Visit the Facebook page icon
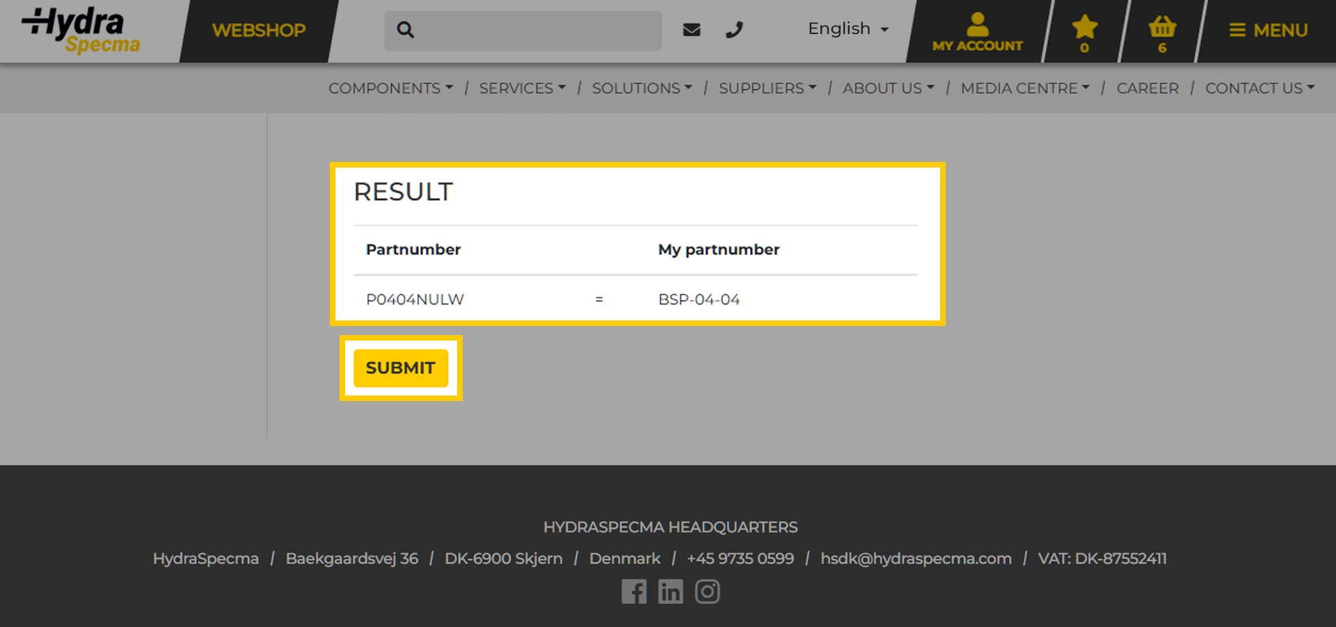The height and width of the screenshot is (627, 1336). 634,592
